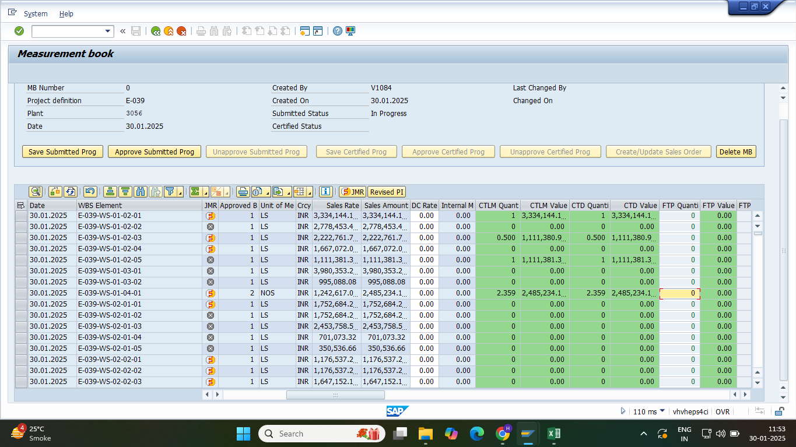This screenshot has width=796, height=447.
Task: Expand the Set Filter dropdown arrow
Action: click(x=180, y=192)
